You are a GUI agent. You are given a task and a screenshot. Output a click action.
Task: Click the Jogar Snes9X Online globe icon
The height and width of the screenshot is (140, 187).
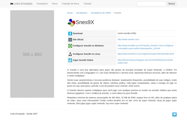70,60
